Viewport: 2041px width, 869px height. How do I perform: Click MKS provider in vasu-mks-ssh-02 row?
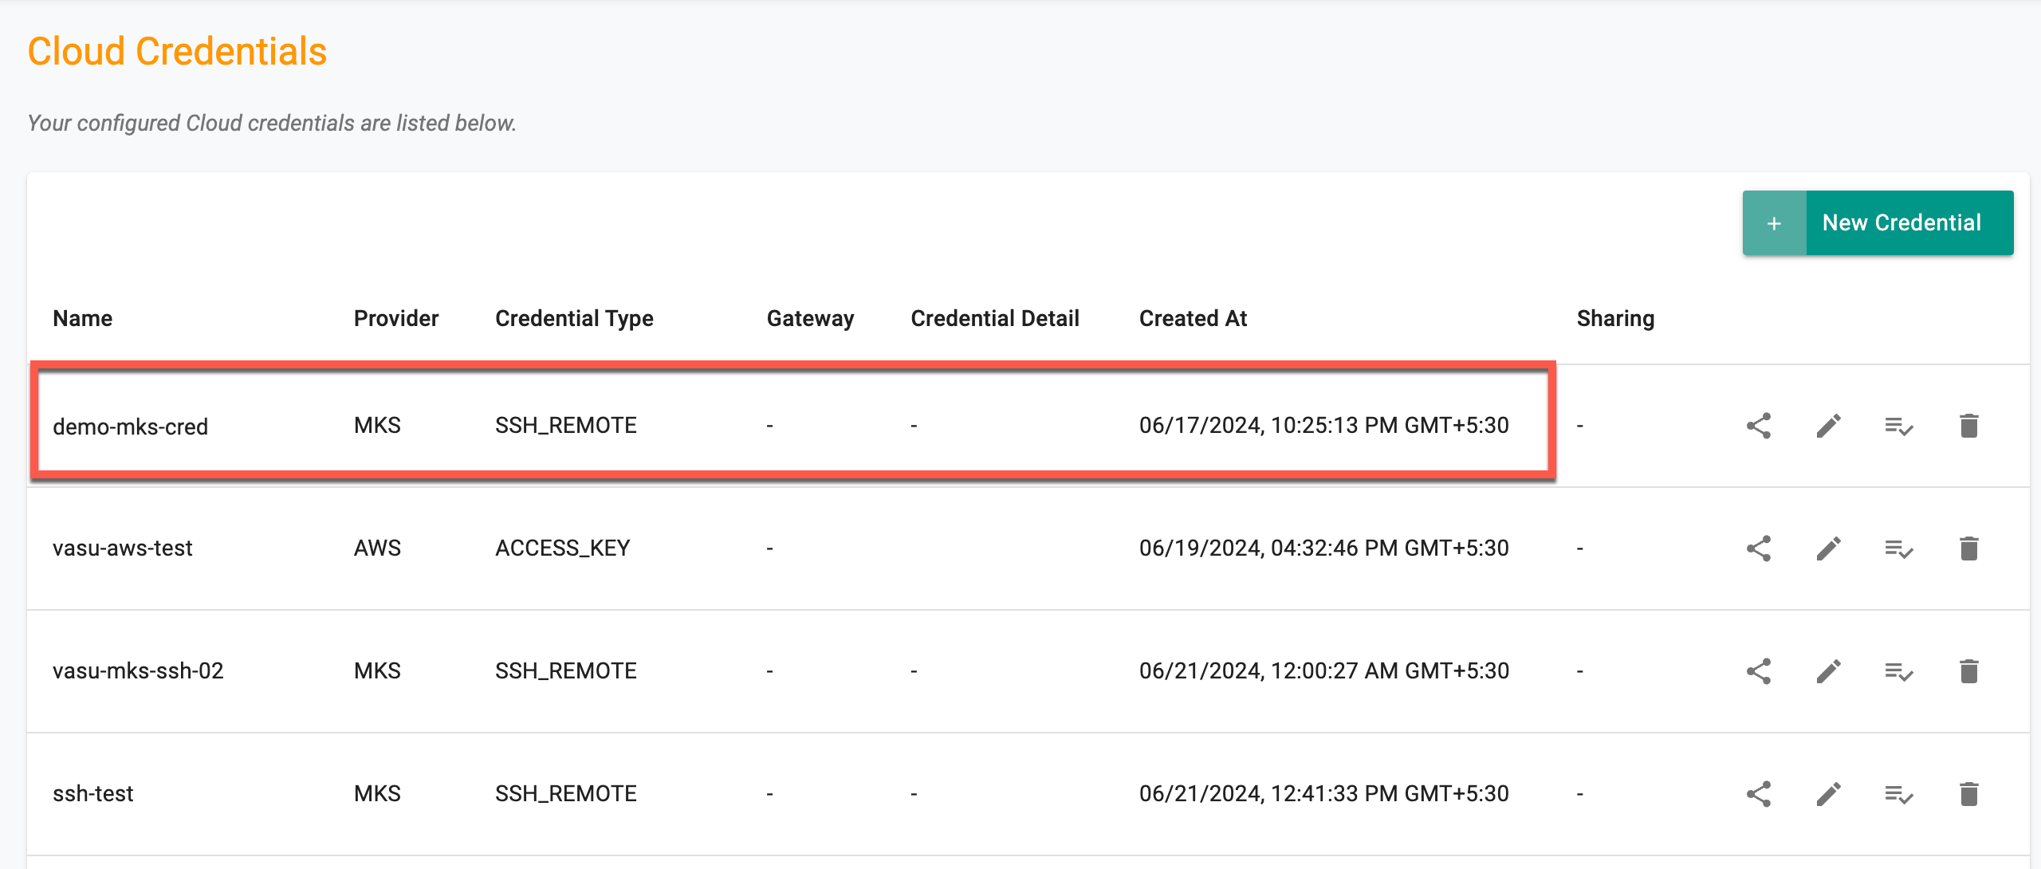(377, 671)
